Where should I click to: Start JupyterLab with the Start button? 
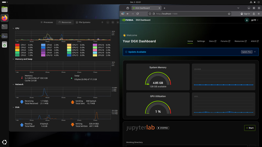pos(250,128)
